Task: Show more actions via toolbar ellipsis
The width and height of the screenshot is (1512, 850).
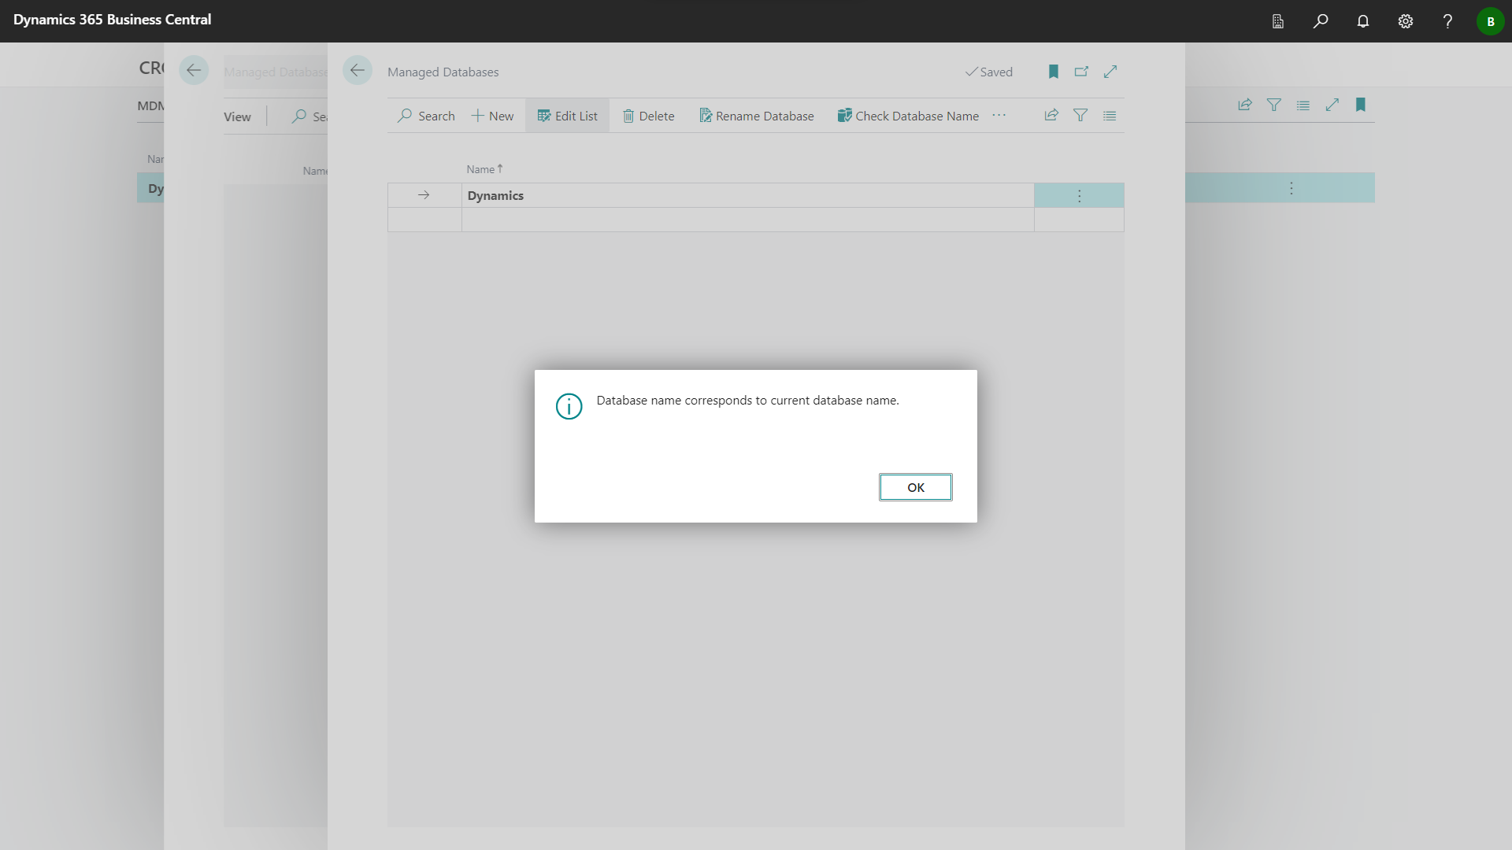Action: click(999, 115)
